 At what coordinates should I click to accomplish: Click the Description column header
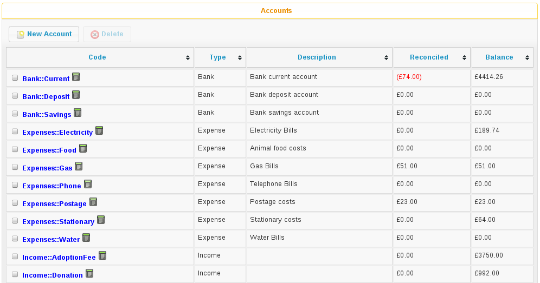pyautogui.click(x=317, y=57)
